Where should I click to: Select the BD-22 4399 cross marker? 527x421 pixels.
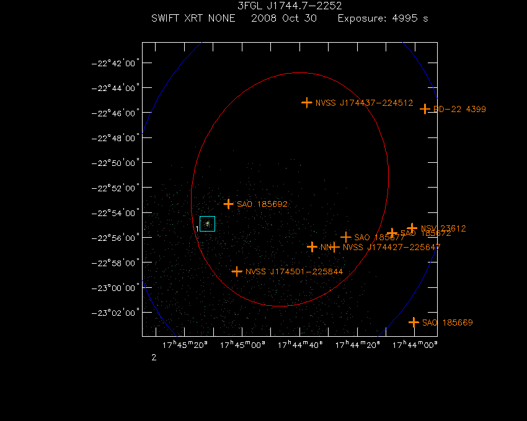pyautogui.click(x=425, y=109)
